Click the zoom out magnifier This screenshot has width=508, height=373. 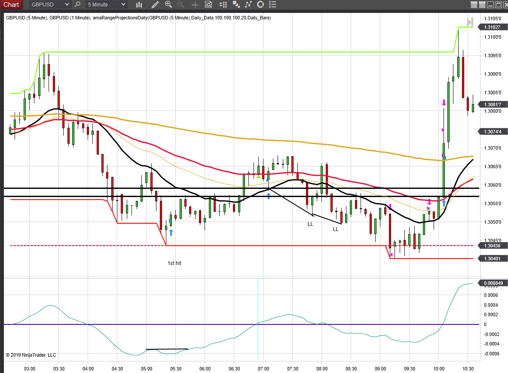tap(181, 5)
